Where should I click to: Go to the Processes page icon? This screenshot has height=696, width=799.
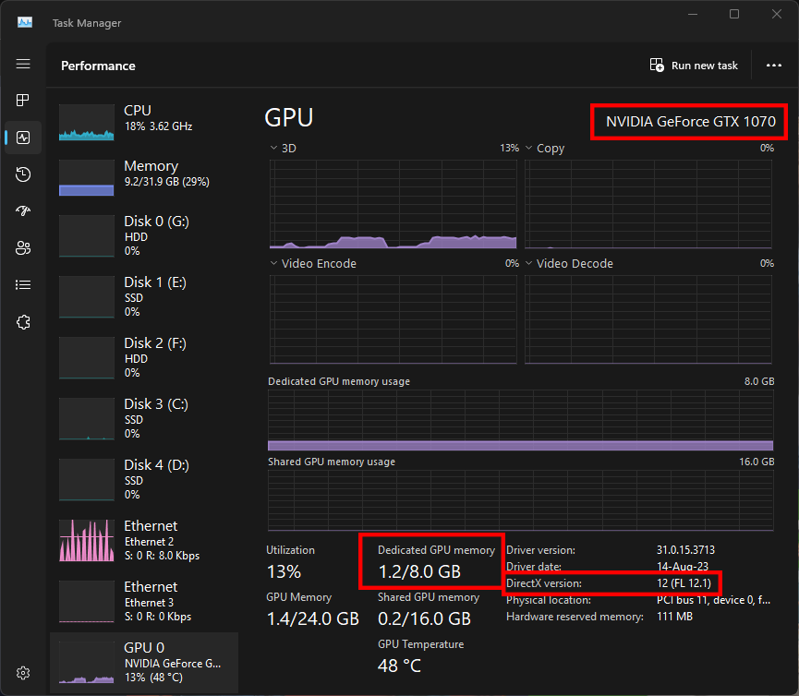[x=23, y=101]
